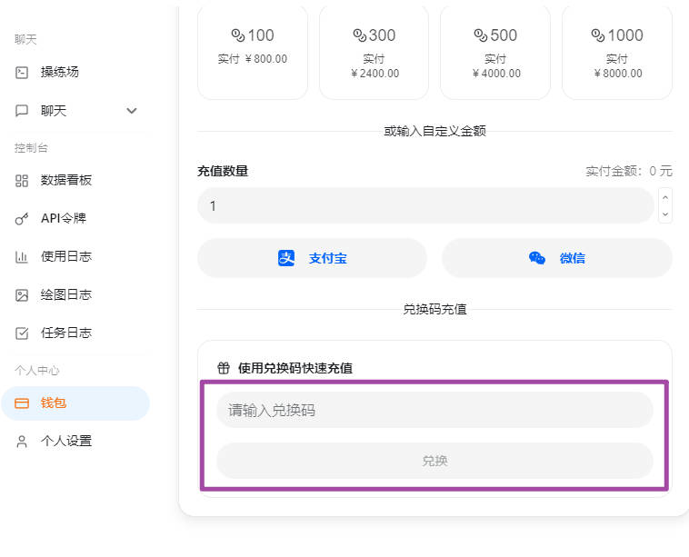This screenshot has width=689, height=557.
Task: Click the 实付金额: 0 元 text
Action: [x=629, y=171]
